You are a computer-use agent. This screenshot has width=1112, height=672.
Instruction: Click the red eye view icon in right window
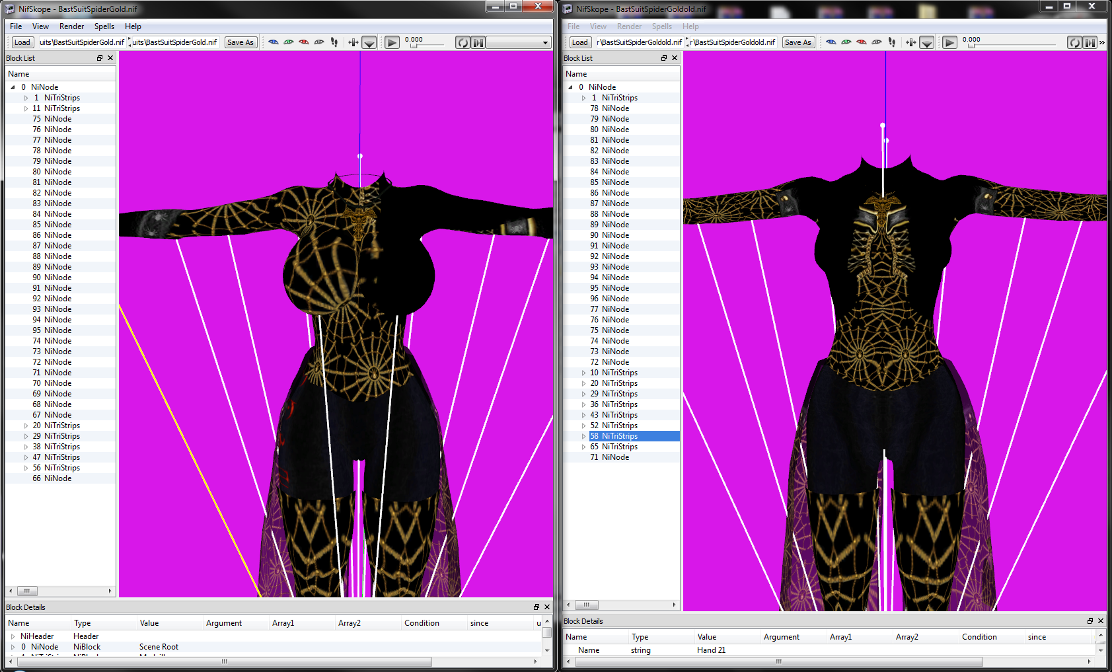(x=862, y=42)
